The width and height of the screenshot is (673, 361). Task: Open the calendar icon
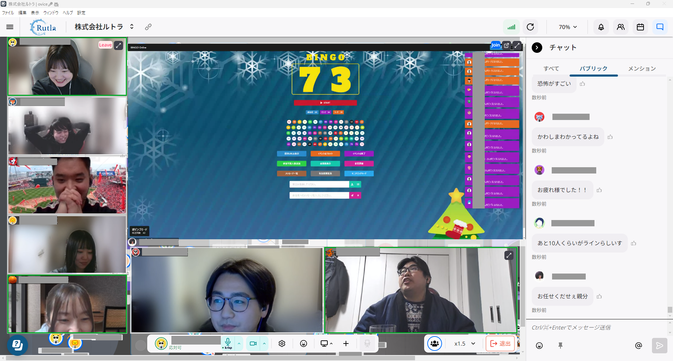pos(640,27)
